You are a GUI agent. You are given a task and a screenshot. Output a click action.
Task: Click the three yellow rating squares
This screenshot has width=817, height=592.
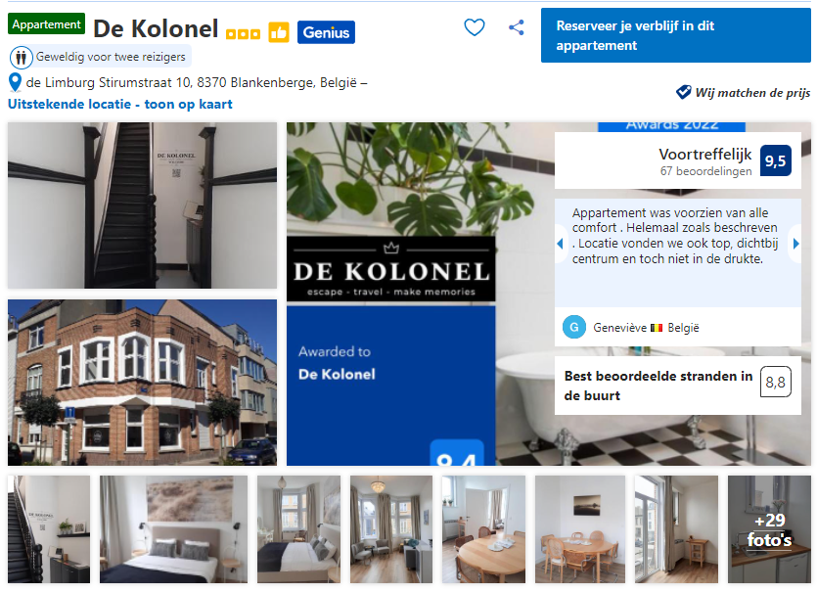(243, 34)
